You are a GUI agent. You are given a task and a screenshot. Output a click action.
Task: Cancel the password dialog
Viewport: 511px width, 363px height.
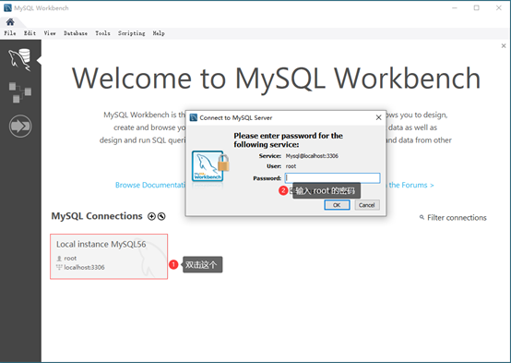click(367, 205)
